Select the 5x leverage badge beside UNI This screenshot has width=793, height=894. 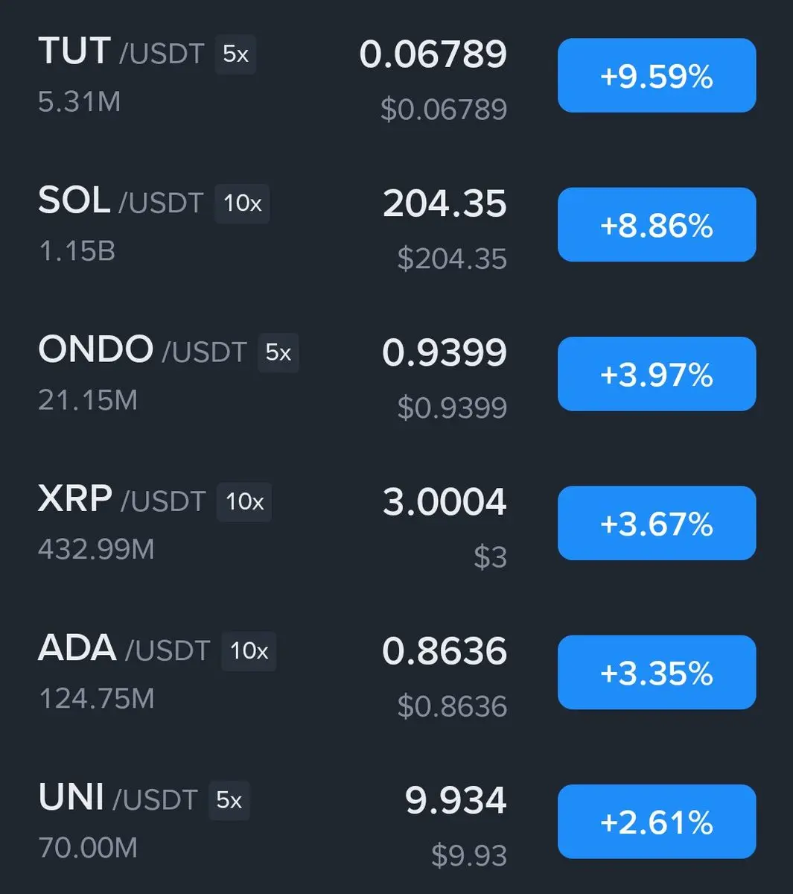[x=229, y=800]
